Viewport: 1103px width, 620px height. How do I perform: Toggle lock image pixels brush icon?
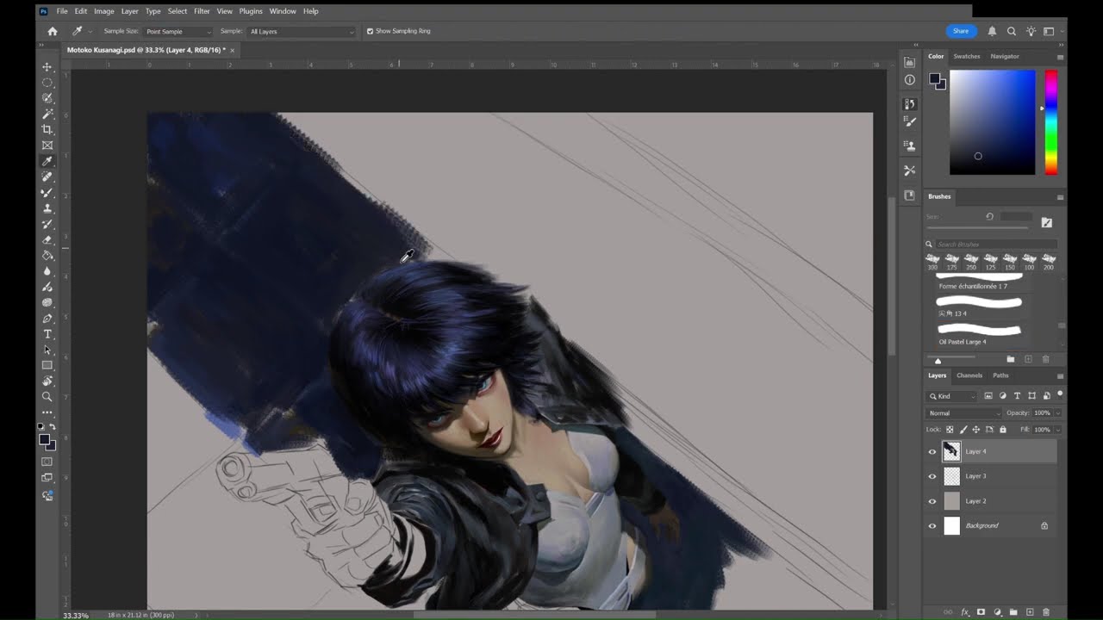point(963,430)
